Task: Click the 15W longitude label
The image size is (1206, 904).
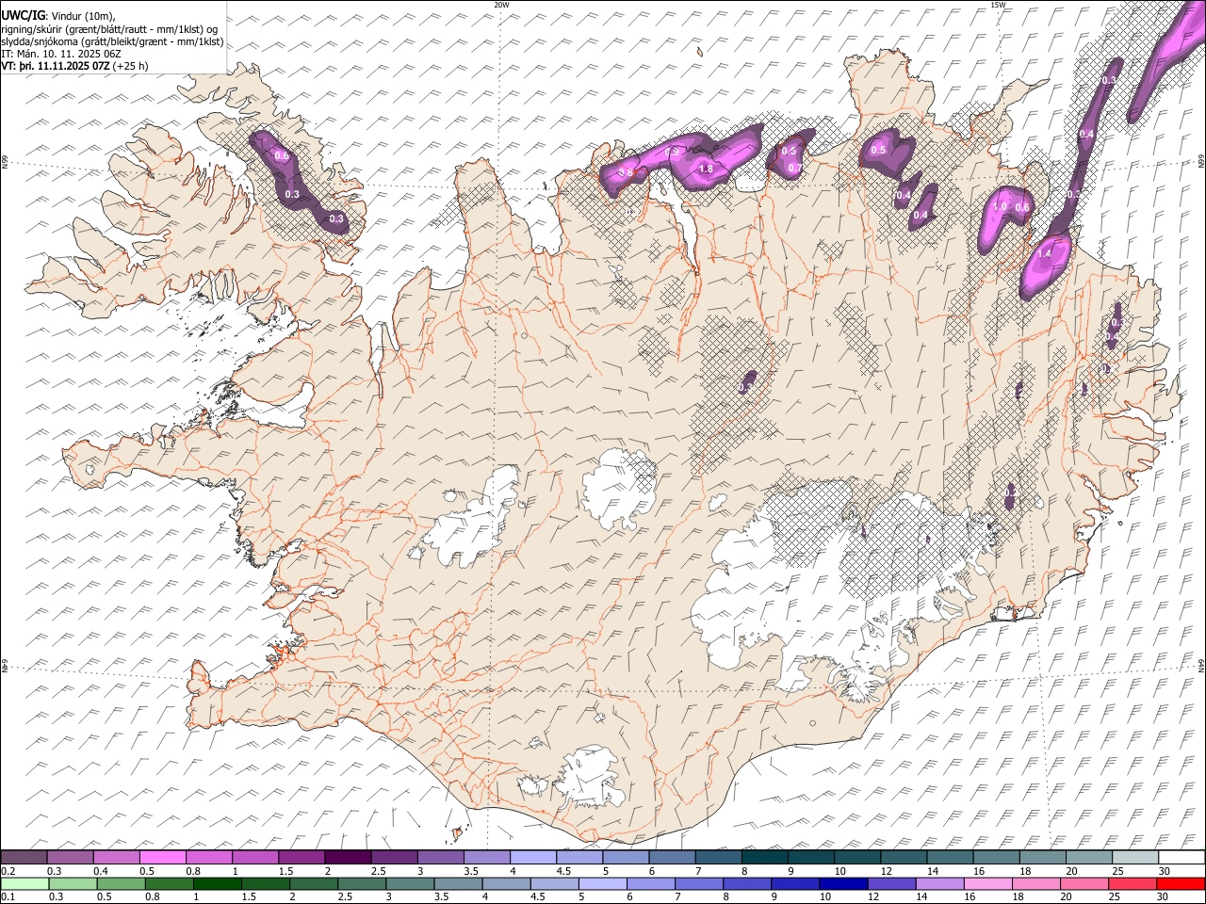Action: click(998, 5)
